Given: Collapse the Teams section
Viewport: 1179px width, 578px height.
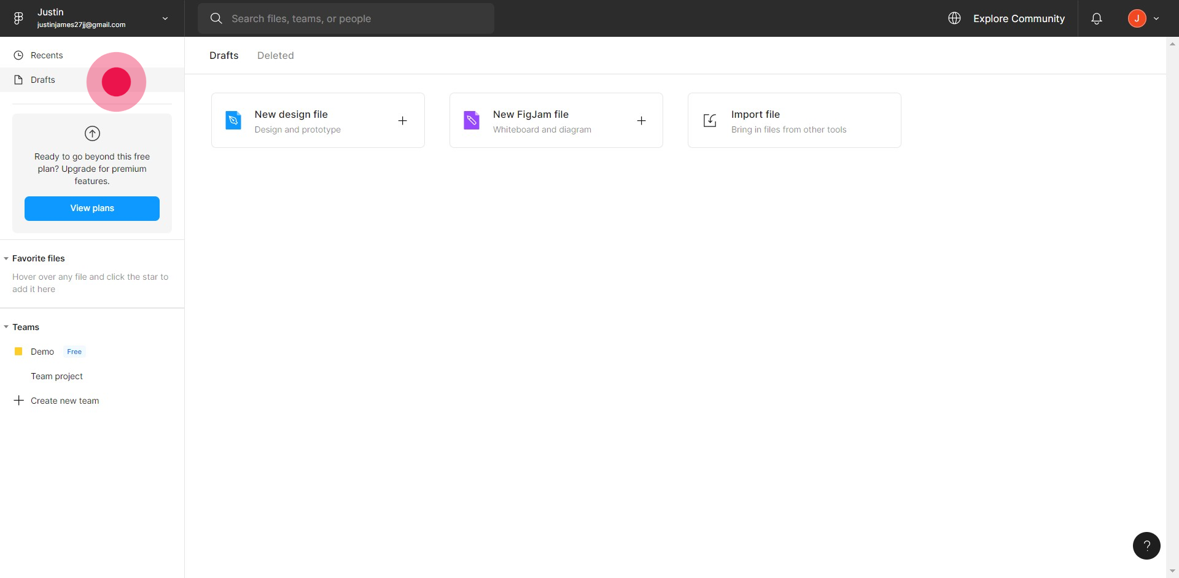Looking at the screenshot, I should 6,327.
